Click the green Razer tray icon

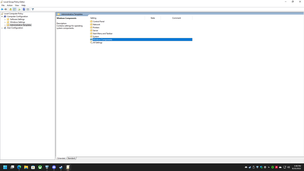(273, 167)
